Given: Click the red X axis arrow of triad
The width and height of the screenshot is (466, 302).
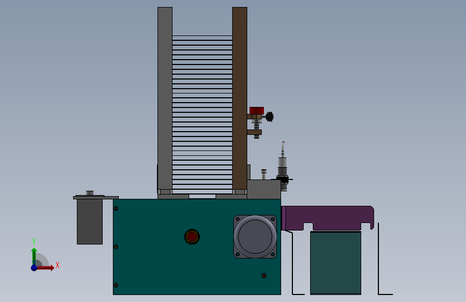Looking at the screenshot, I should point(45,268).
